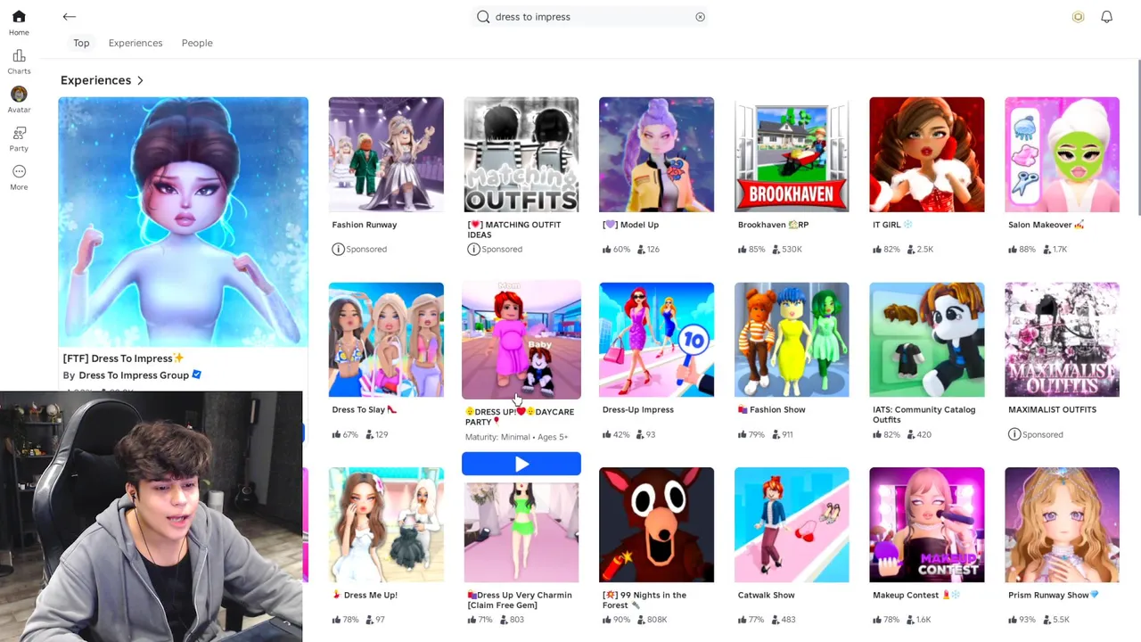Open Model Up experience thumbnail

657,154
